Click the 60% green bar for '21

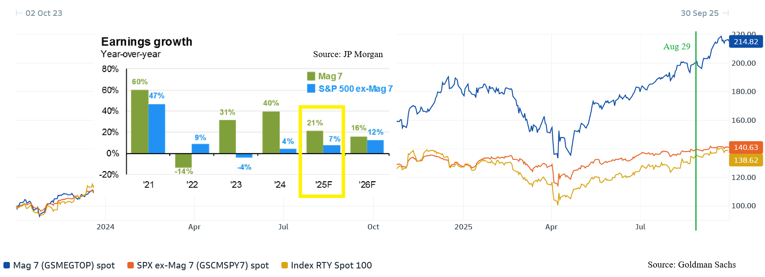(139, 122)
